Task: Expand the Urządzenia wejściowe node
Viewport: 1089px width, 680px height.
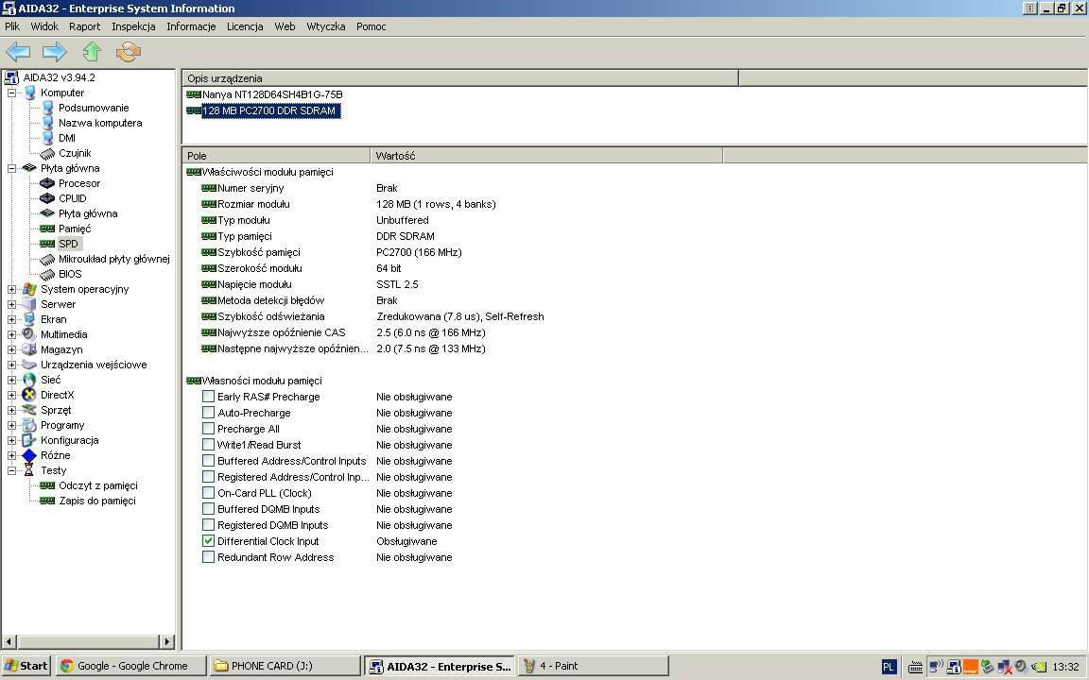Action: coord(11,365)
